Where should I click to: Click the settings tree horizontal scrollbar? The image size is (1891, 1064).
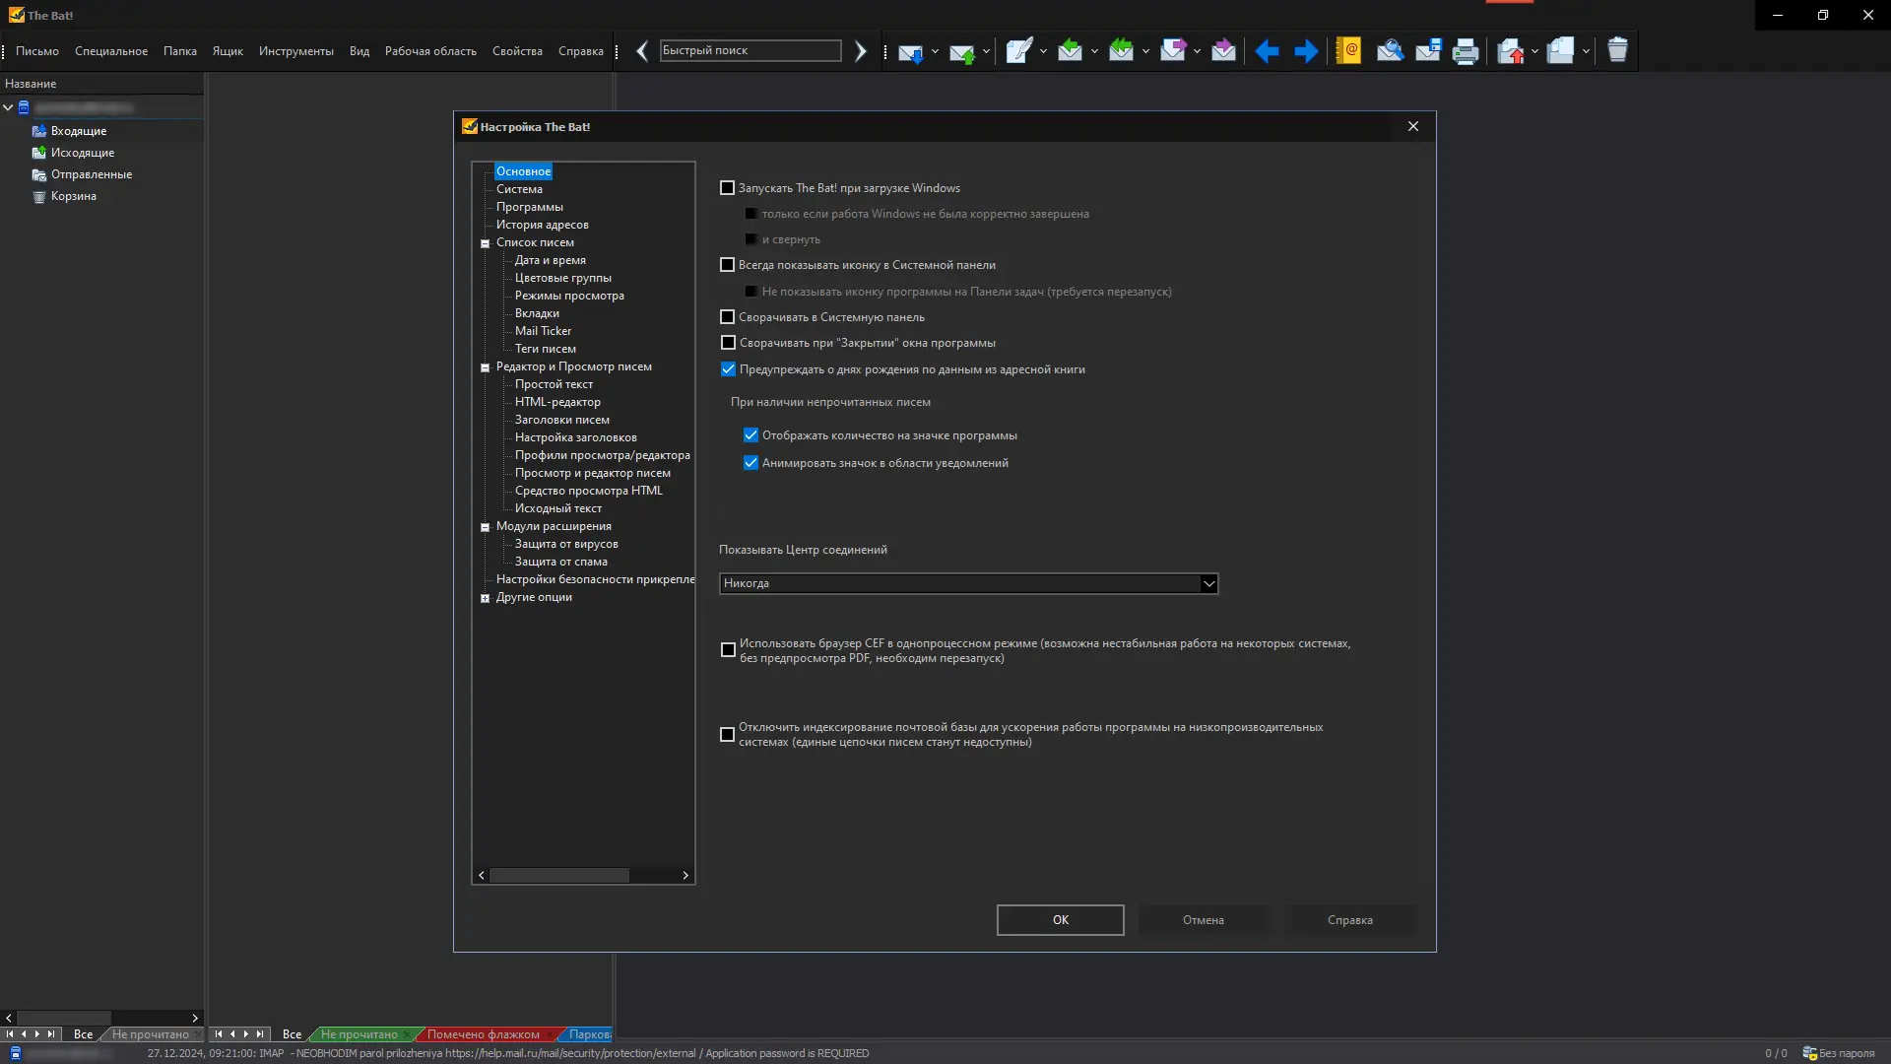[559, 875]
